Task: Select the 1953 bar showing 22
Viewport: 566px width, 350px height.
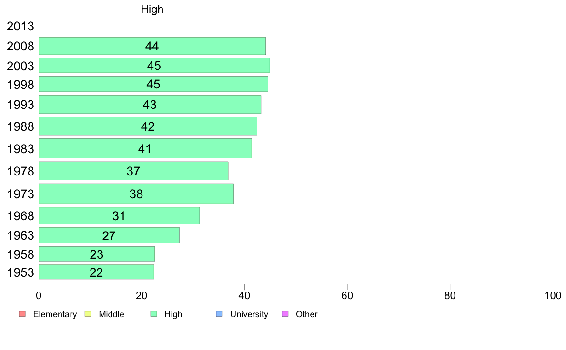Action: tap(96, 272)
